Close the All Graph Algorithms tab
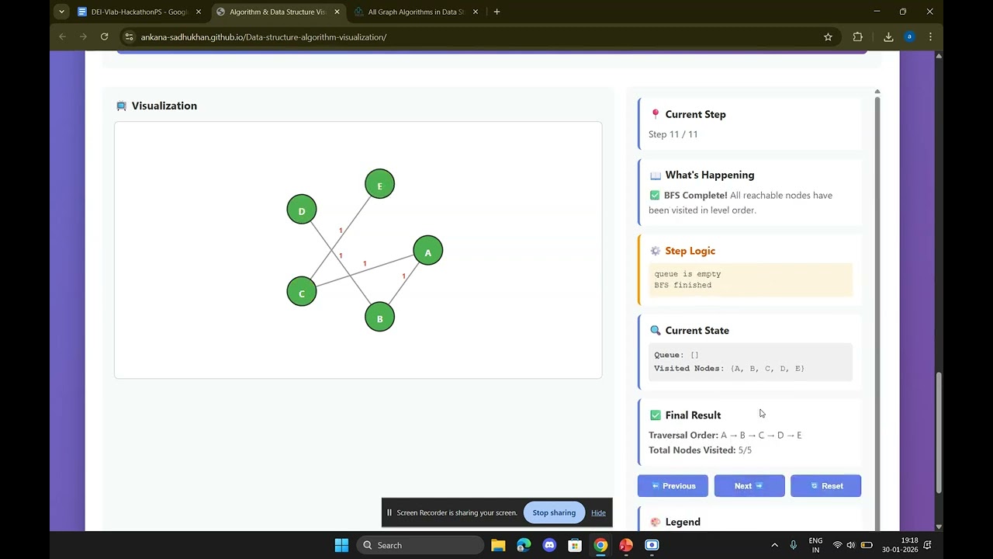Screen dimensions: 993x559 [x=476, y=12]
